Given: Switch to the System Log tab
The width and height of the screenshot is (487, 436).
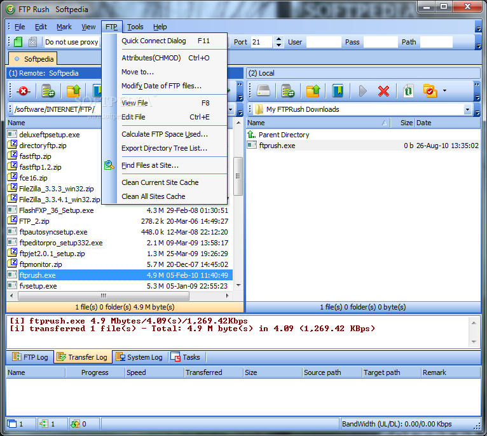Looking at the screenshot, I should tap(139, 357).
